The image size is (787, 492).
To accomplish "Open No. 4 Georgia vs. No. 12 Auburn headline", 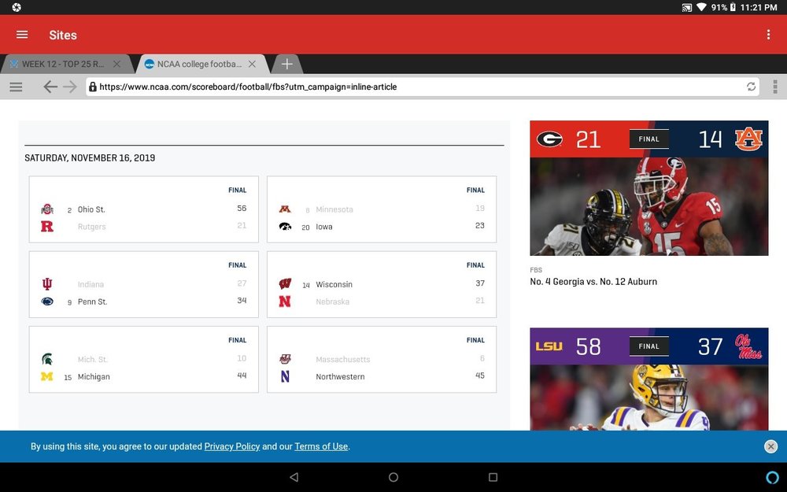I will 593,282.
